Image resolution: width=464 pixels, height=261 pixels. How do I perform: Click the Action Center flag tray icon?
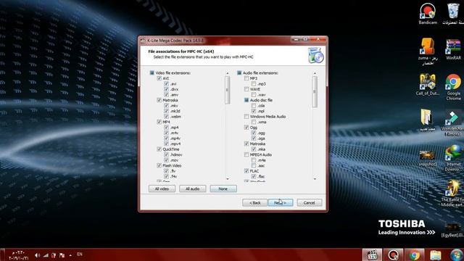click(62, 254)
